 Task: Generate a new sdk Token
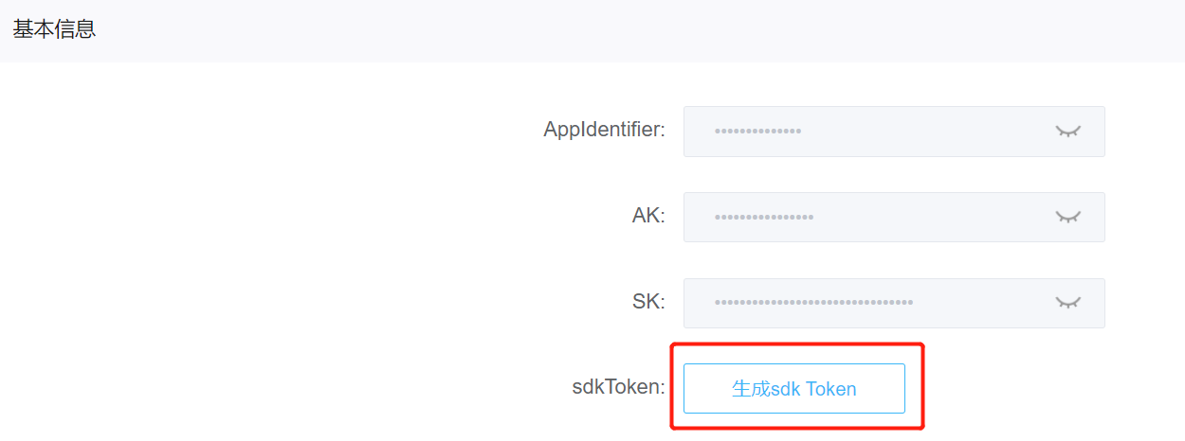[794, 388]
